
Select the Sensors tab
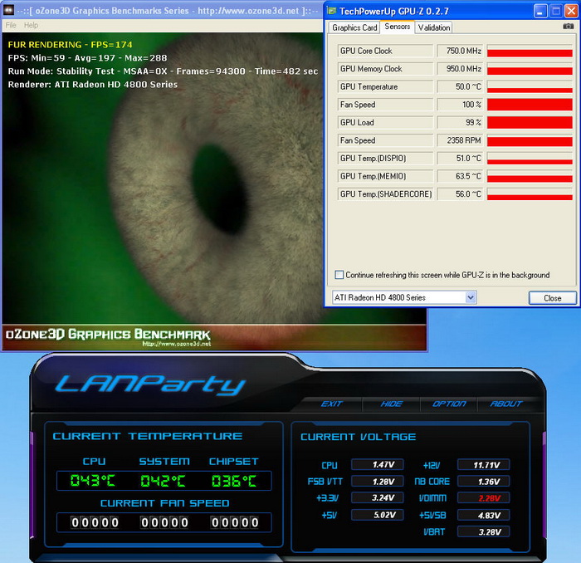tap(398, 27)
